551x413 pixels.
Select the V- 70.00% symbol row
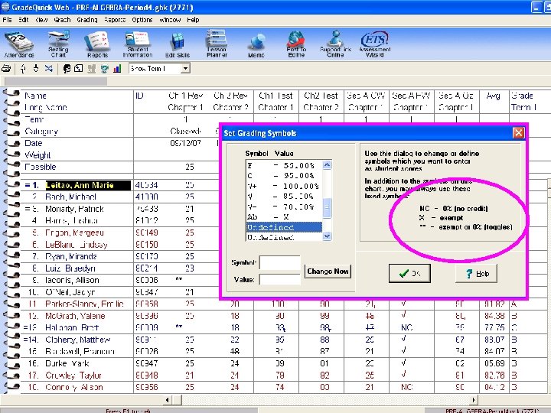pyautogui.click(x=284, y=206)
